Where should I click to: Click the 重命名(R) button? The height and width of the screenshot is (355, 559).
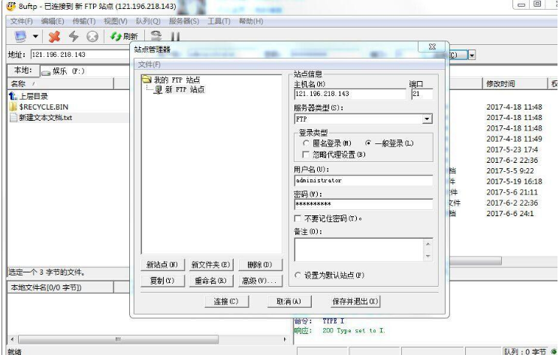[210, 281]
